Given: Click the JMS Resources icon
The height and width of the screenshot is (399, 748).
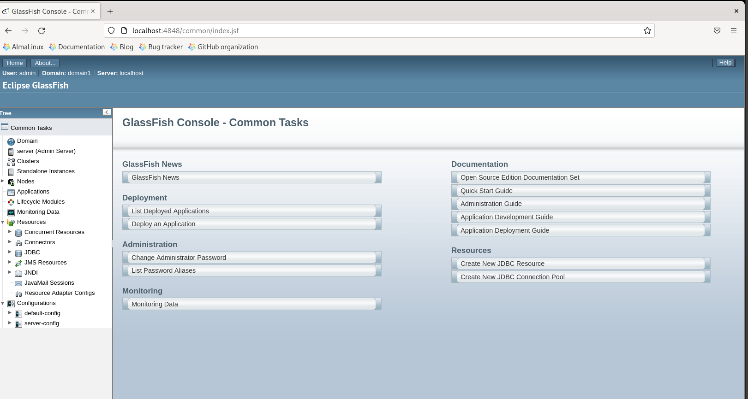Looking at the screenshot, I should [18, 263].
